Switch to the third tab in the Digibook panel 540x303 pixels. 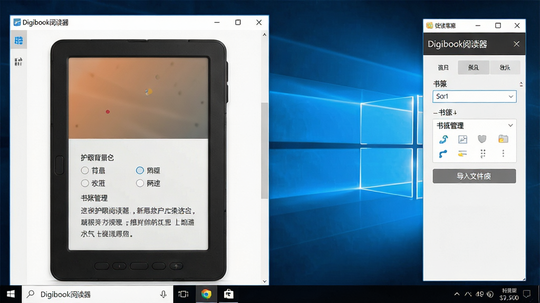click(x=505, y=67)
